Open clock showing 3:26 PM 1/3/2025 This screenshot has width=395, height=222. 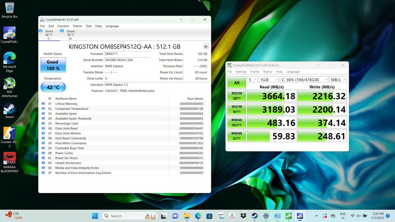point(378,216)
